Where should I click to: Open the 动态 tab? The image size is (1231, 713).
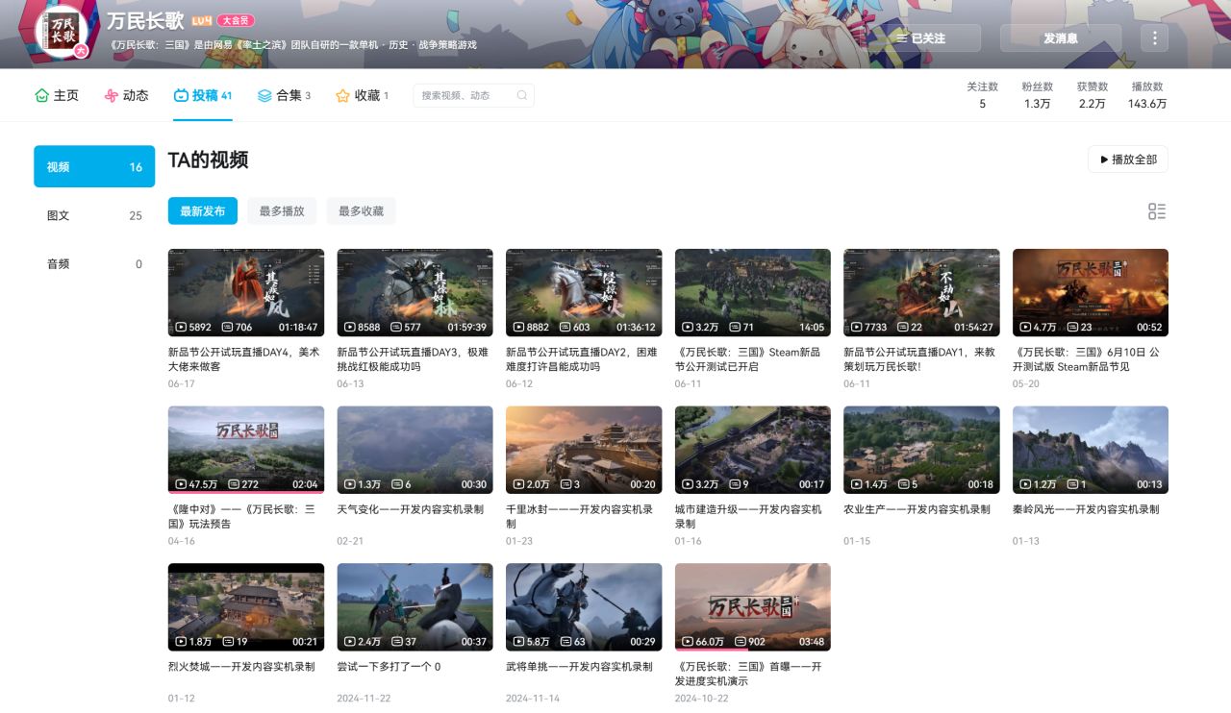click(126, 95)
